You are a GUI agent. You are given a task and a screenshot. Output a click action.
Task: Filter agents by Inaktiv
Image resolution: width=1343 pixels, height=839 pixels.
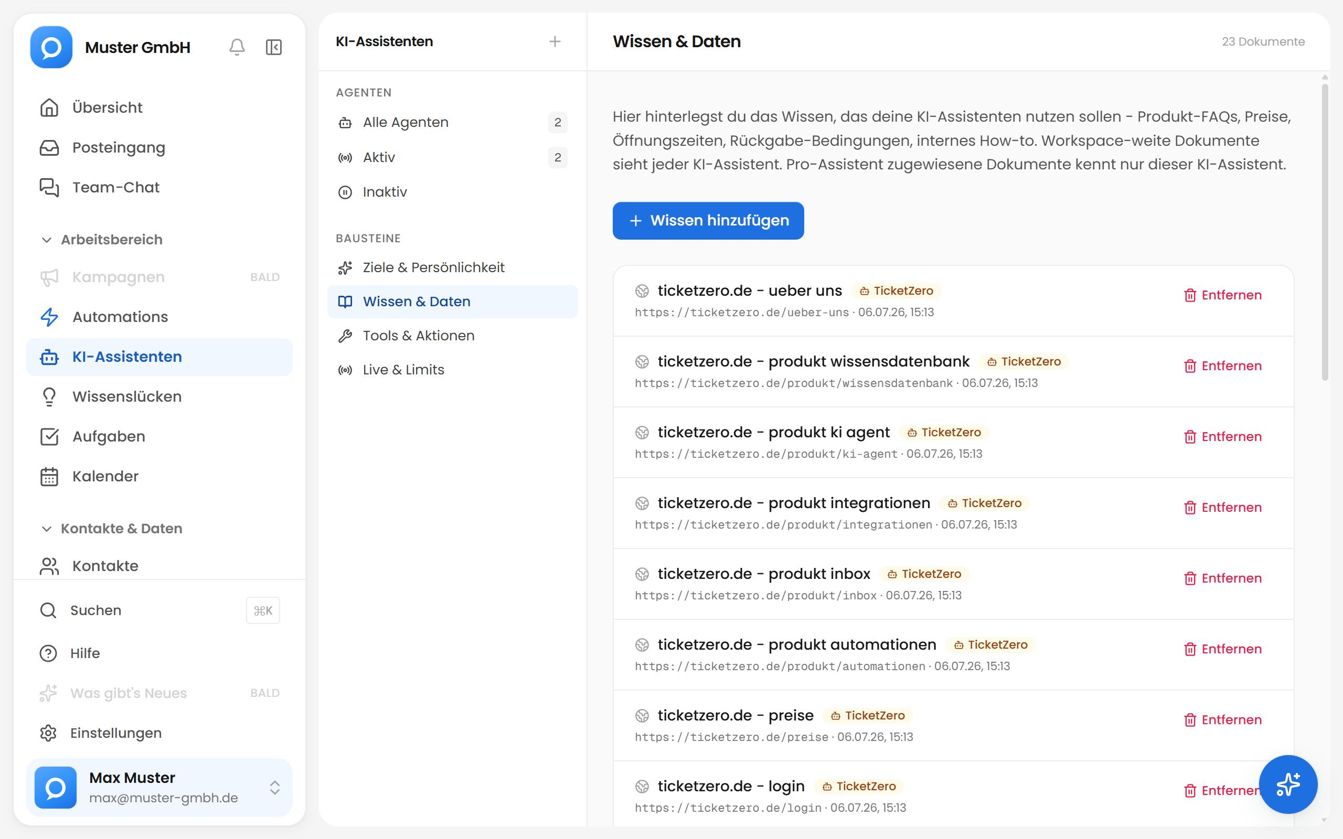(x=452, y=192)
